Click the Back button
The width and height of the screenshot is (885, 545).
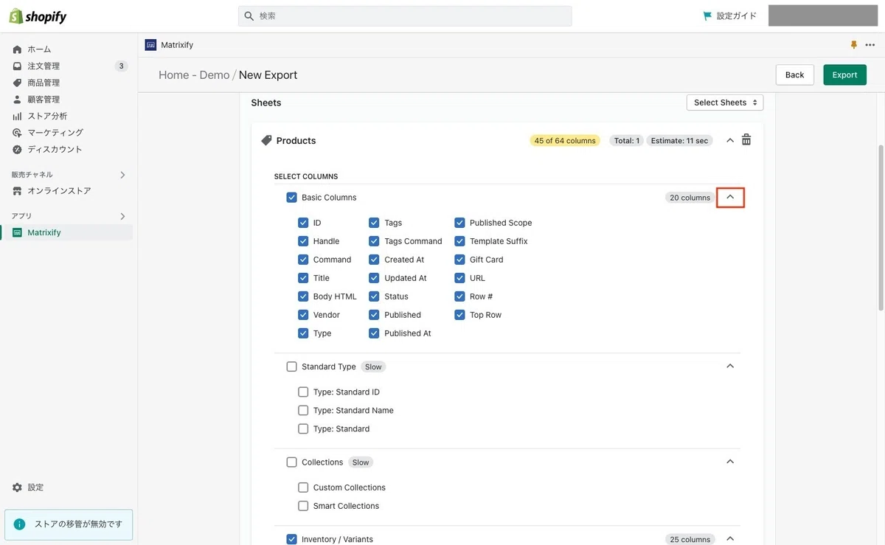tap(794, 74)
